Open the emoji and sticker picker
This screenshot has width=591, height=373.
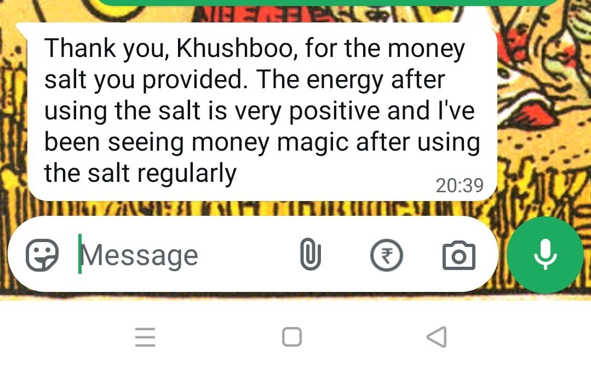click(x=42, y=255)
